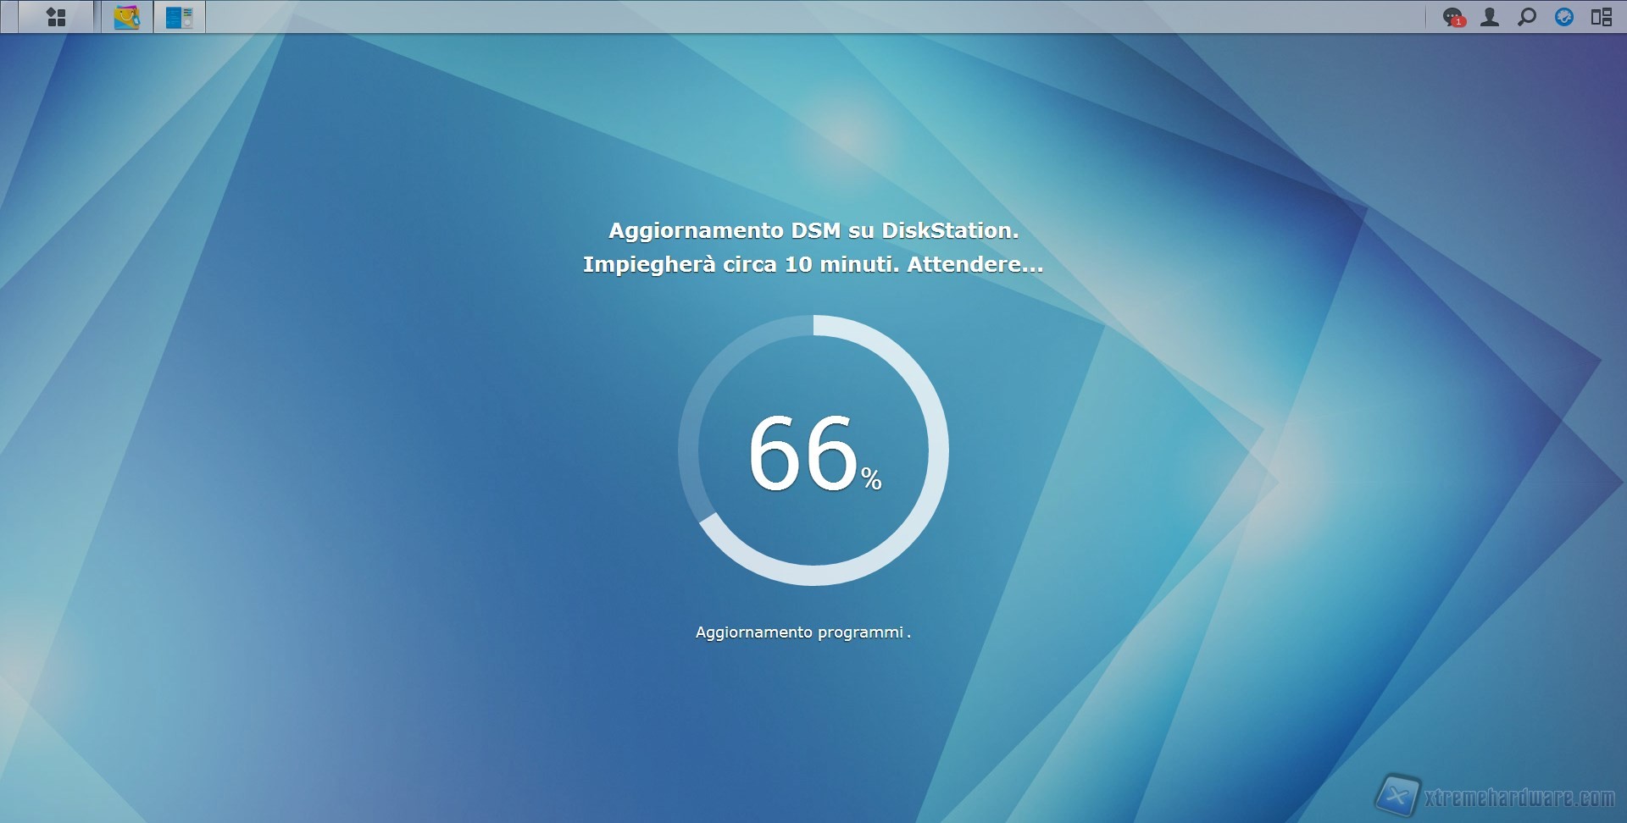Open the user Options menu
Image resolution: width=1627 pixels, height=823 pixels.
tap(1490, 17)
